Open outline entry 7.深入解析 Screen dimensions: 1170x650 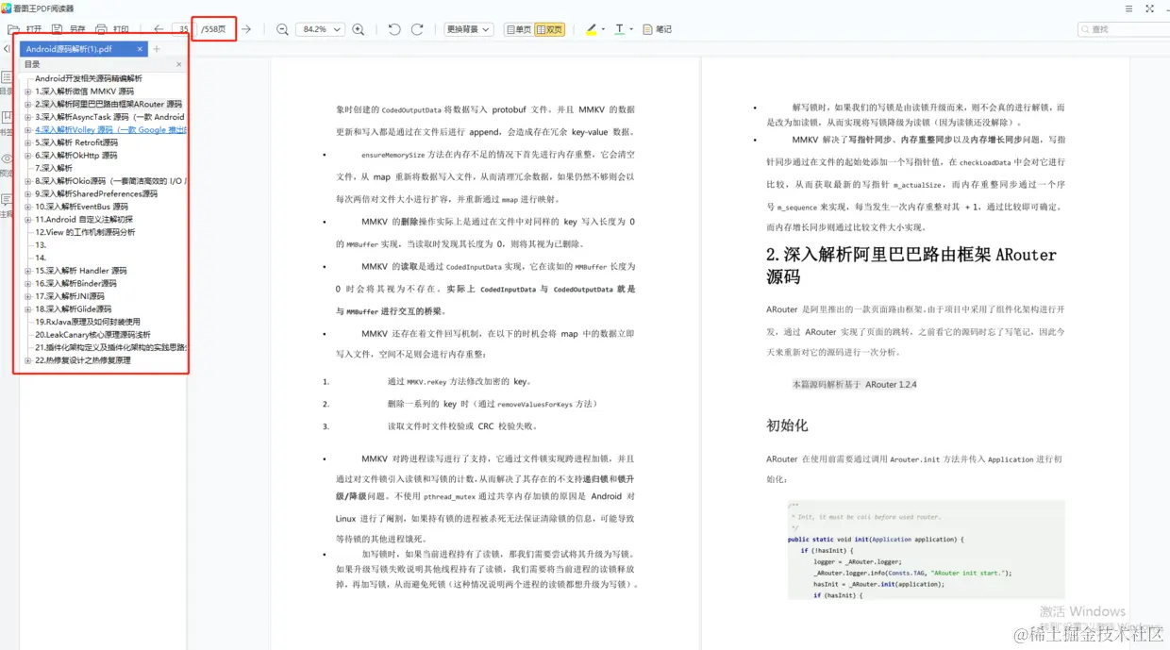click(54, 168)
